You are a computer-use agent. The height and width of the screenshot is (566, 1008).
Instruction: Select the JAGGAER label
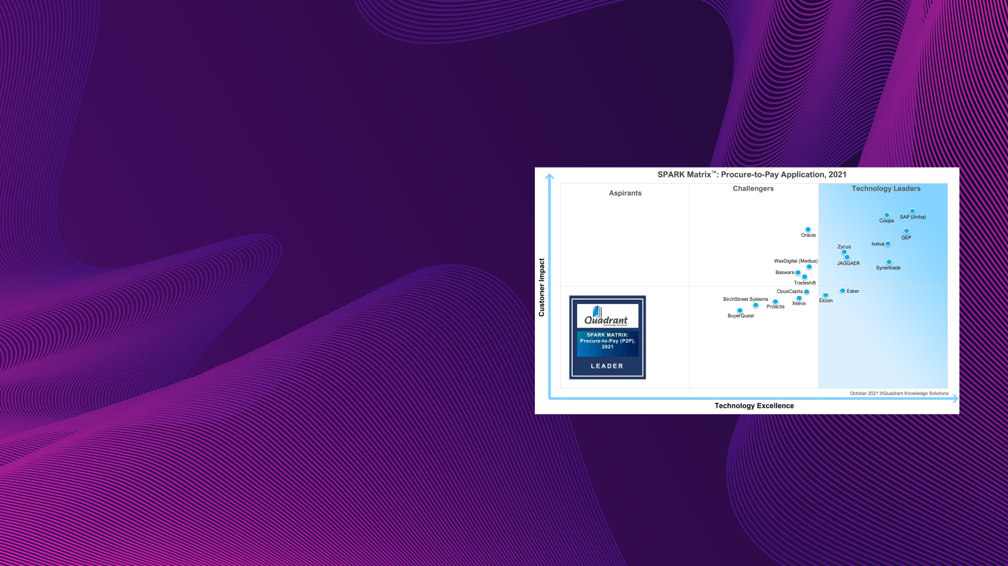point(849,264)
